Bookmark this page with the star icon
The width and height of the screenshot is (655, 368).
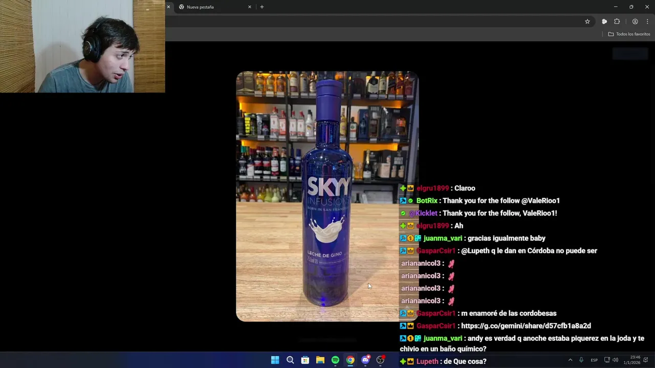587,21
